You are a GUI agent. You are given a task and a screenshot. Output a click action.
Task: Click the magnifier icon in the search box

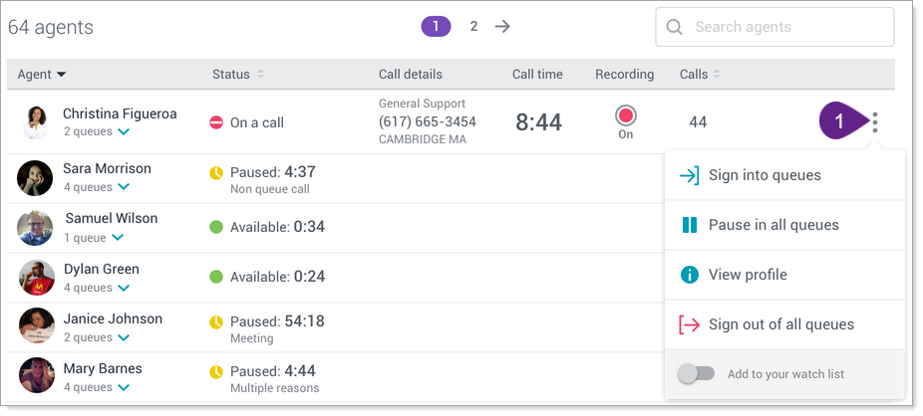coord(674,27)
